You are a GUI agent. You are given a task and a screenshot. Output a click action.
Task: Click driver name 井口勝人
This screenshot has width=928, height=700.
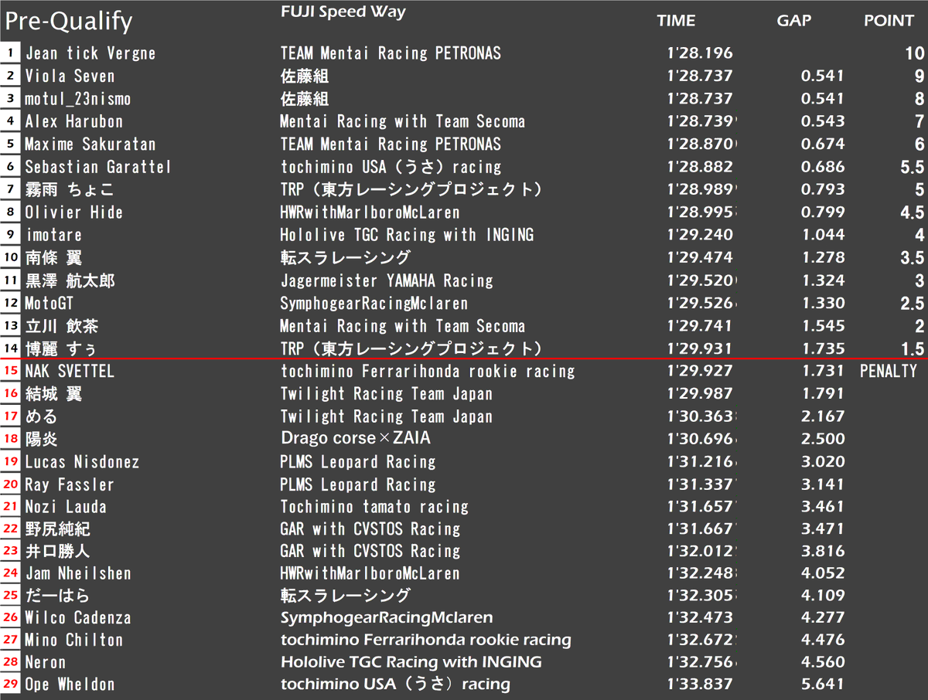[58, 552]
